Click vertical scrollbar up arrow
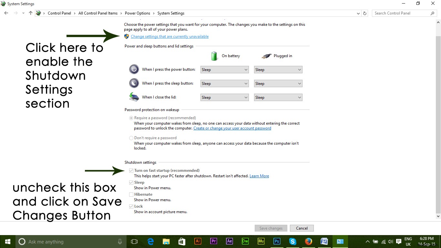This screenshot has height=248, width=441. point(438,23)
